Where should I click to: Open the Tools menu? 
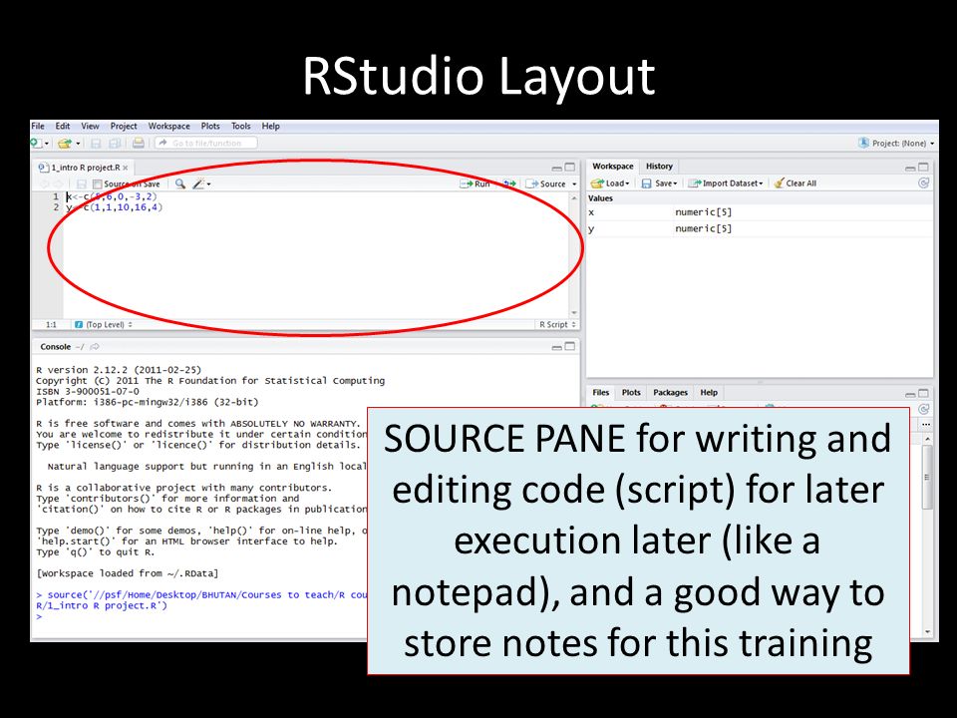point(241,126)
